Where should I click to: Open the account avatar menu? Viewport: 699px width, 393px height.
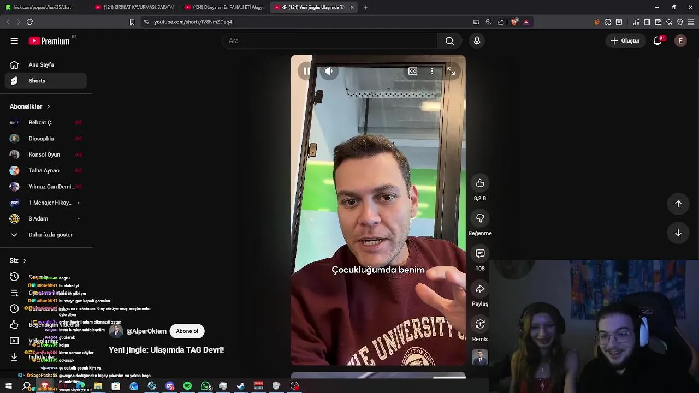(x=680, y=41)
